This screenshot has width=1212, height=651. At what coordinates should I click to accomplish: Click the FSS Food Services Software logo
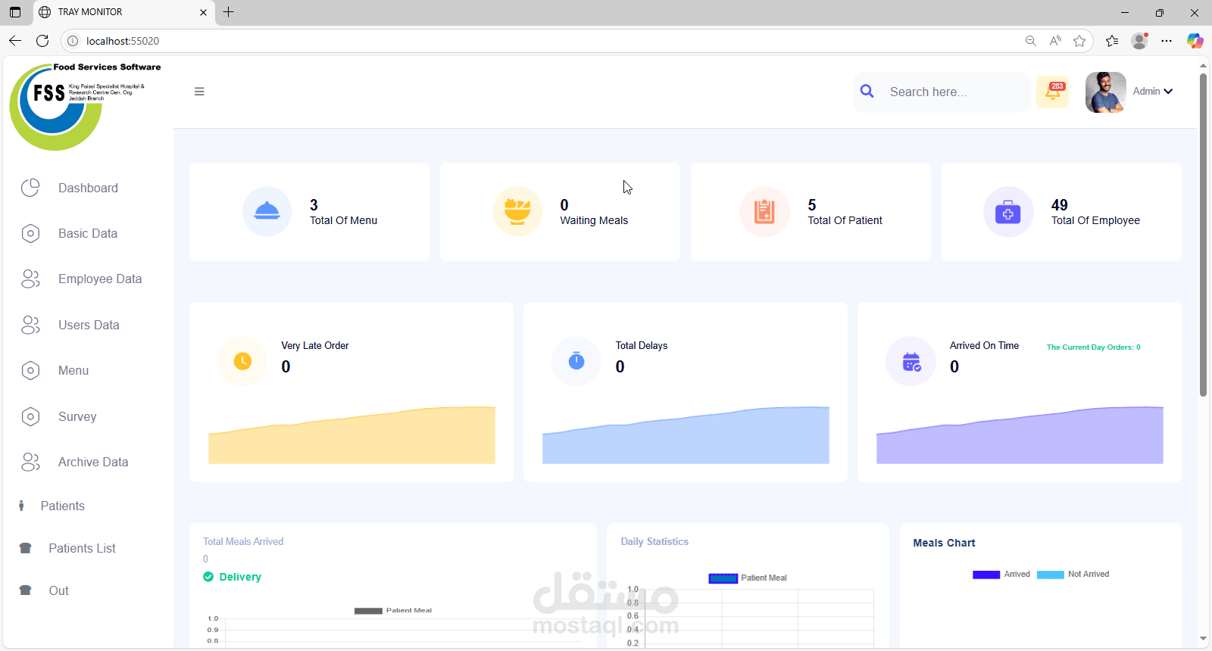[86, 106]
